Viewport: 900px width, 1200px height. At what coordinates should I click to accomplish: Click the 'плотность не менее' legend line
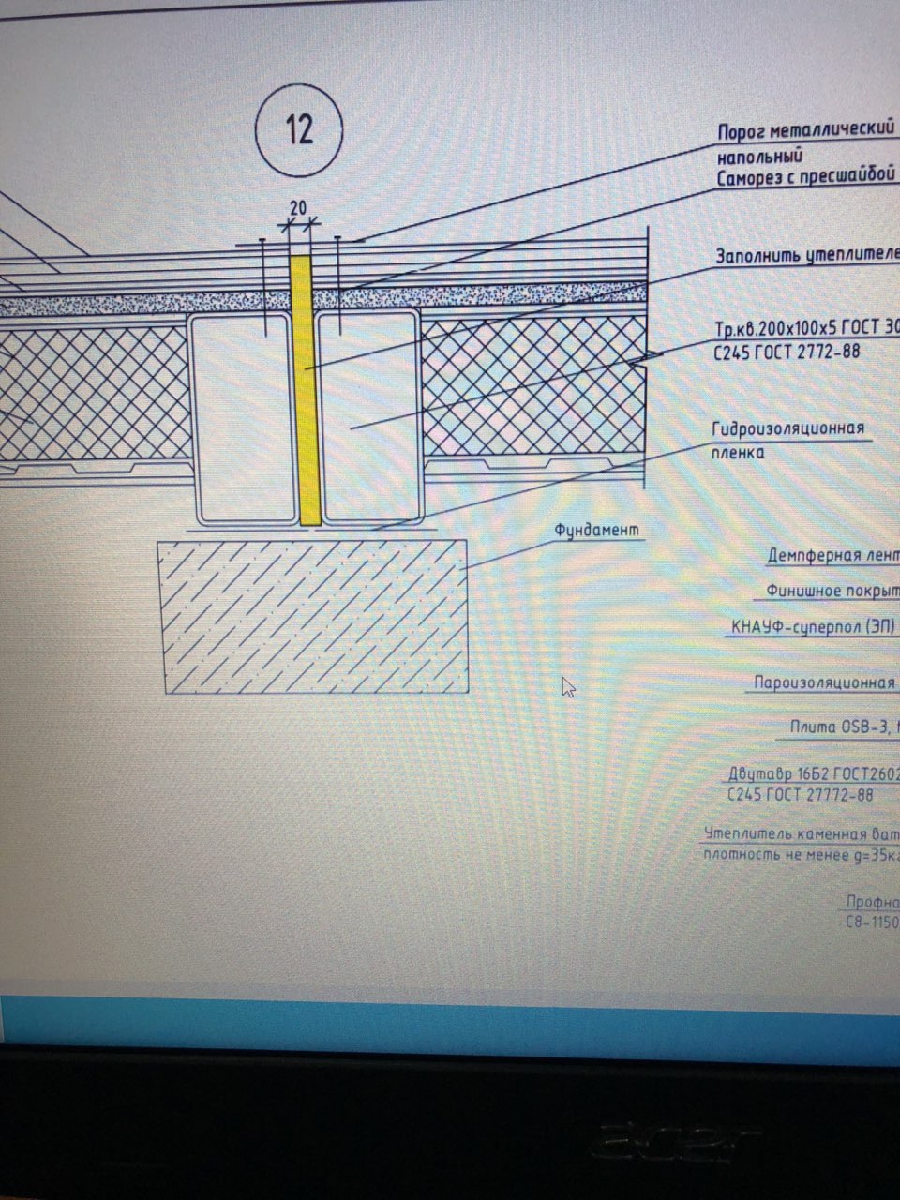pos(802,856)
